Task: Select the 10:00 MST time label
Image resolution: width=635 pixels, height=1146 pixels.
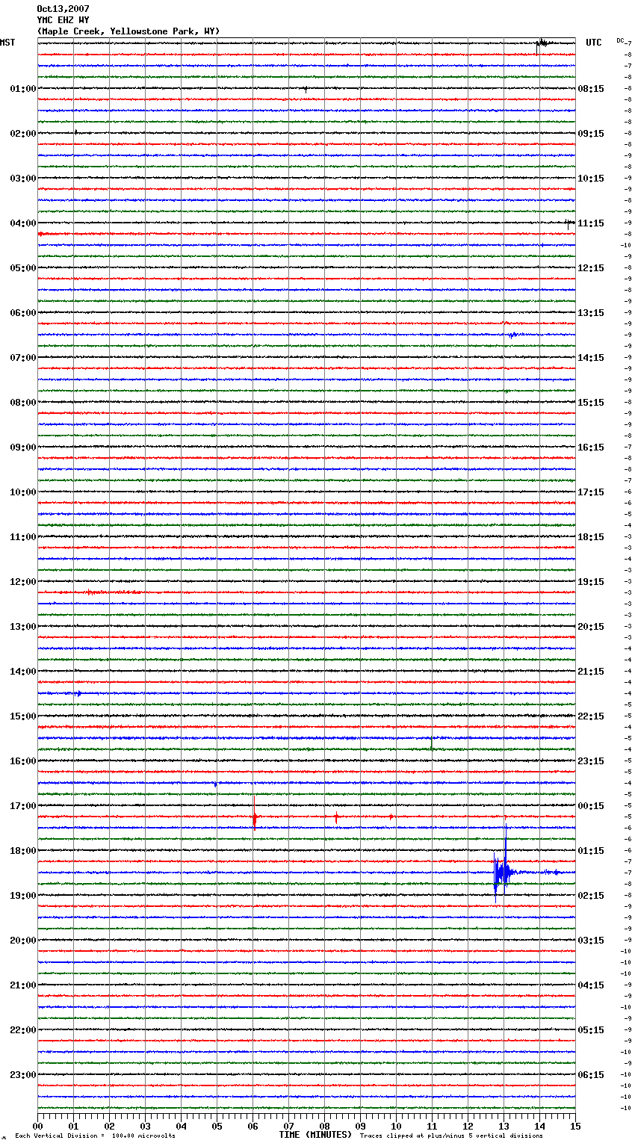Action: point(23,492)
